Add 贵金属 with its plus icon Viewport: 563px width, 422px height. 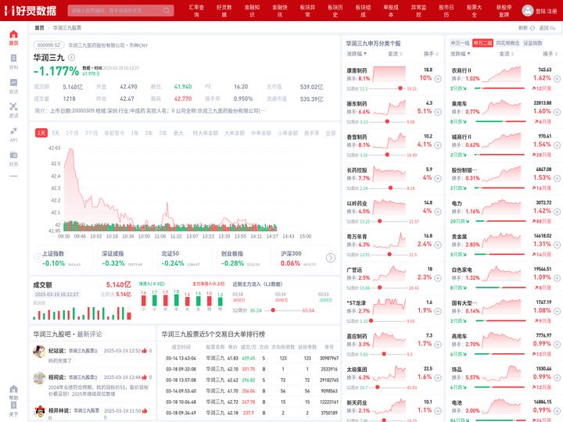[x=557, y=245]
